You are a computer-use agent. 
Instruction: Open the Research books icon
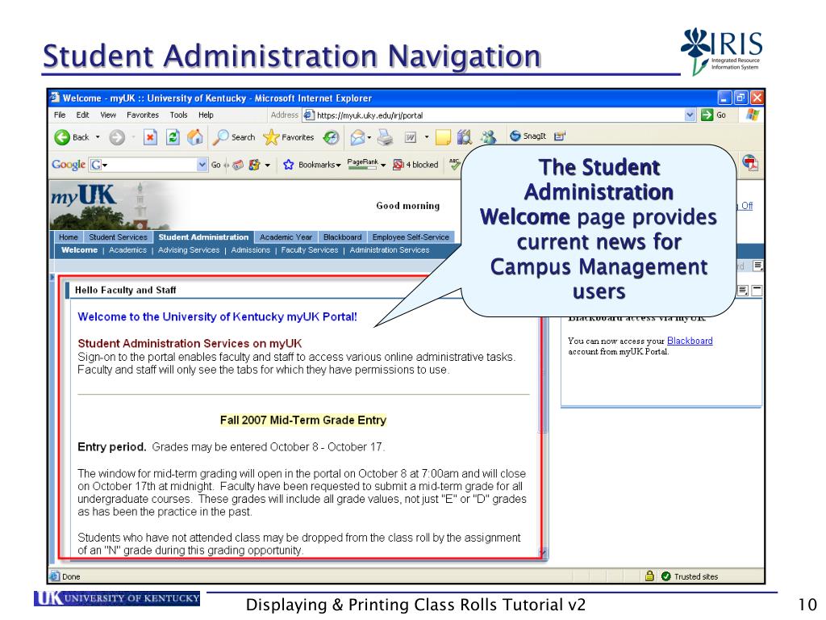point(464,137)
